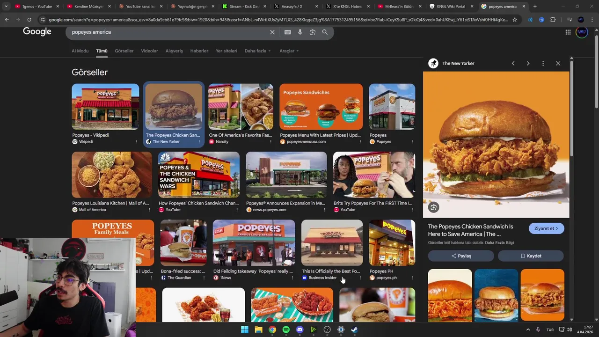Open more options for Narcity result
Viewport: 599px width, 337px height.
(270, 142)
